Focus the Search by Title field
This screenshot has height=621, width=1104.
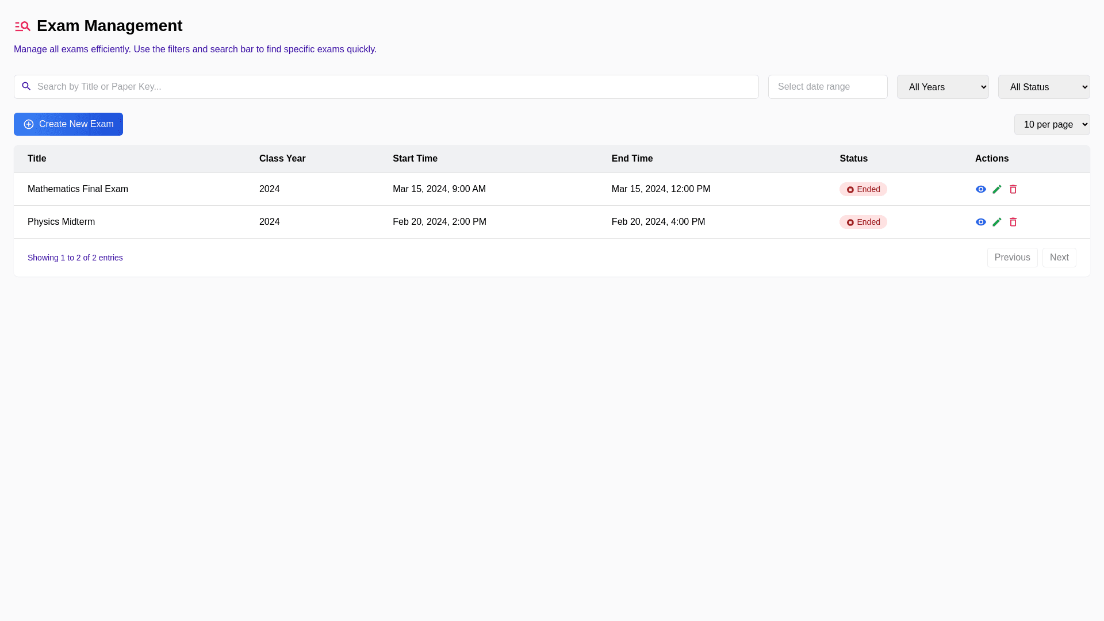point(391,87)
